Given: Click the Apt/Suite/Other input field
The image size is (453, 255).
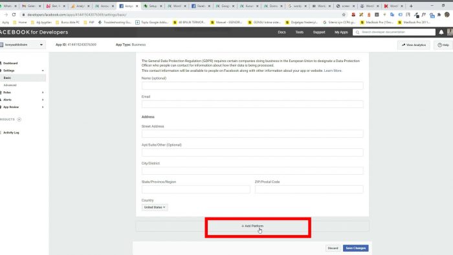Looking at the screenshot, I should [x=252, y=152].
